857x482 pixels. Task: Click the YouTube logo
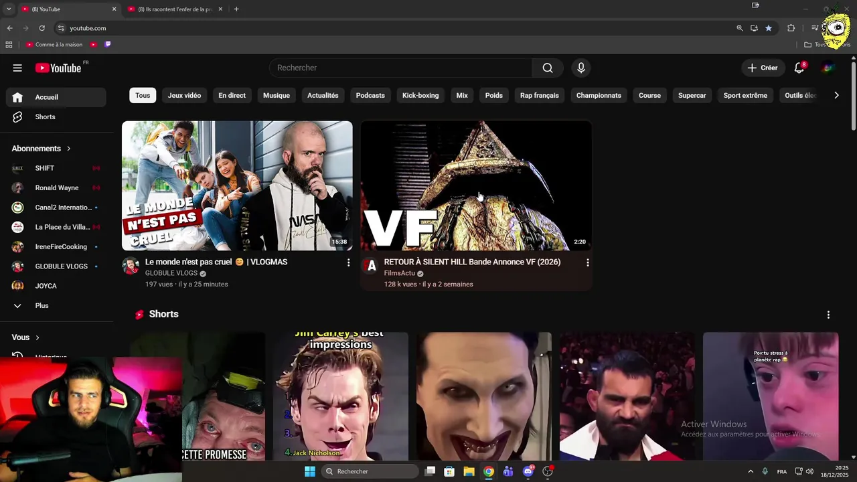point(58,68)
